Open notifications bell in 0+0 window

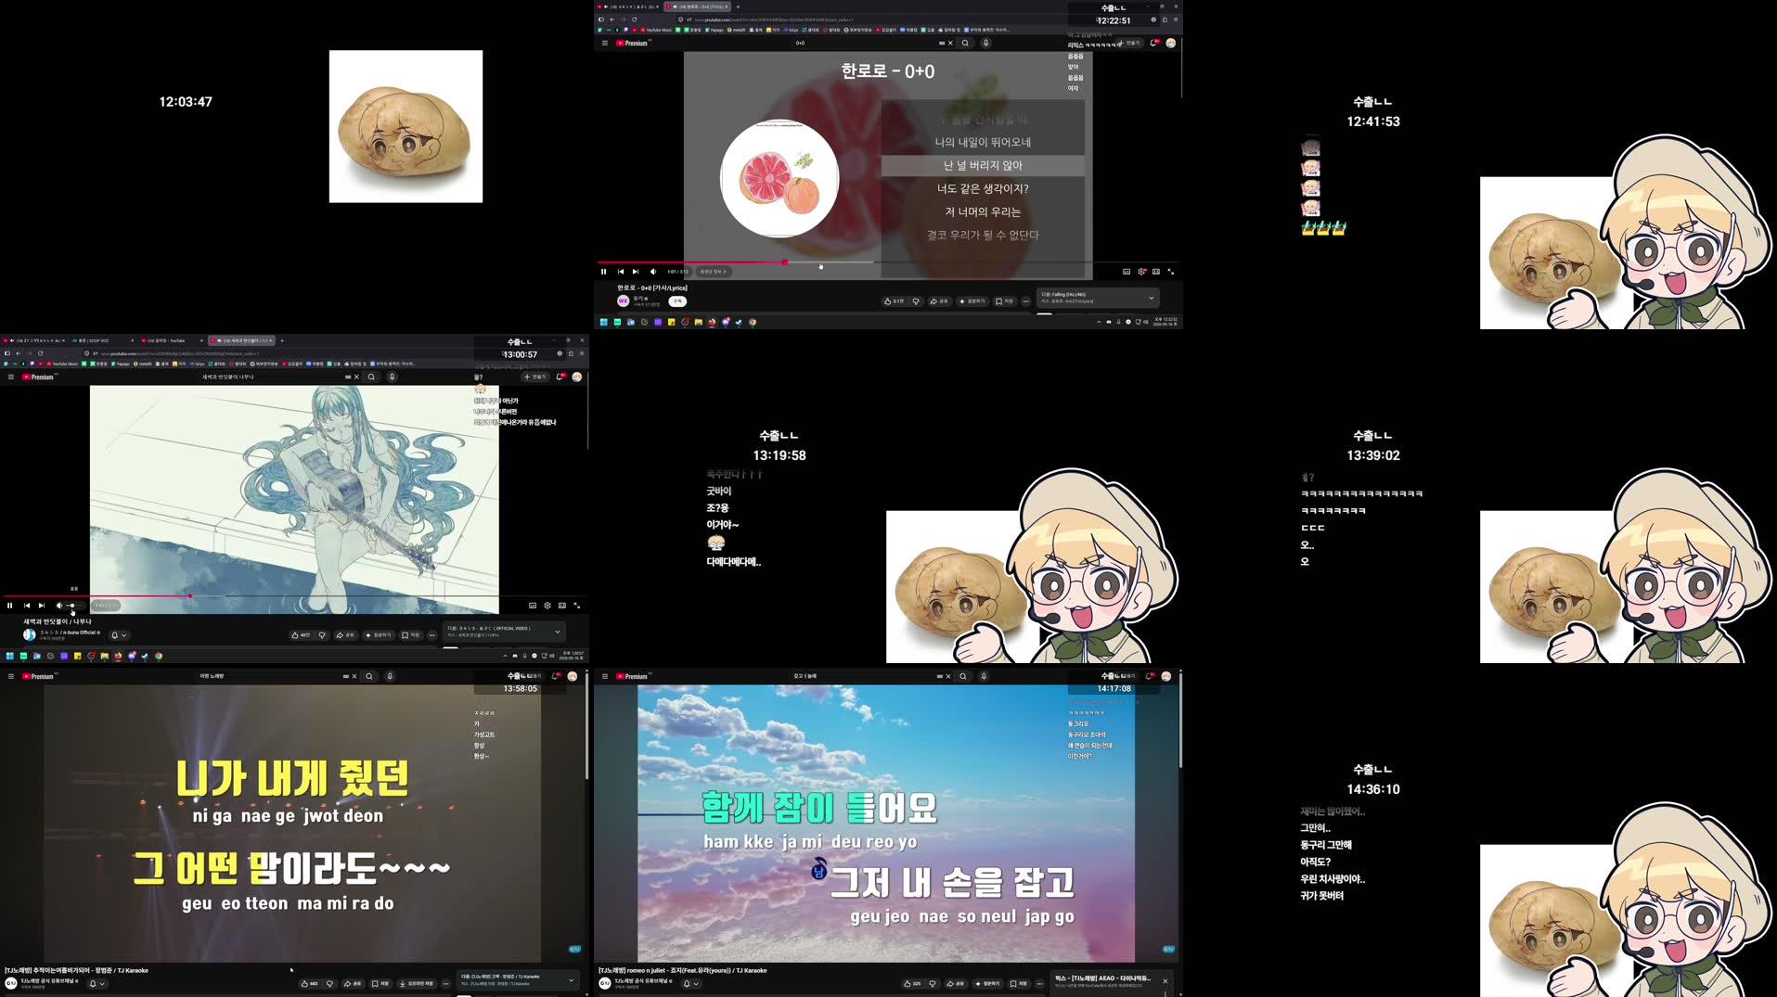pos(1154,43)
